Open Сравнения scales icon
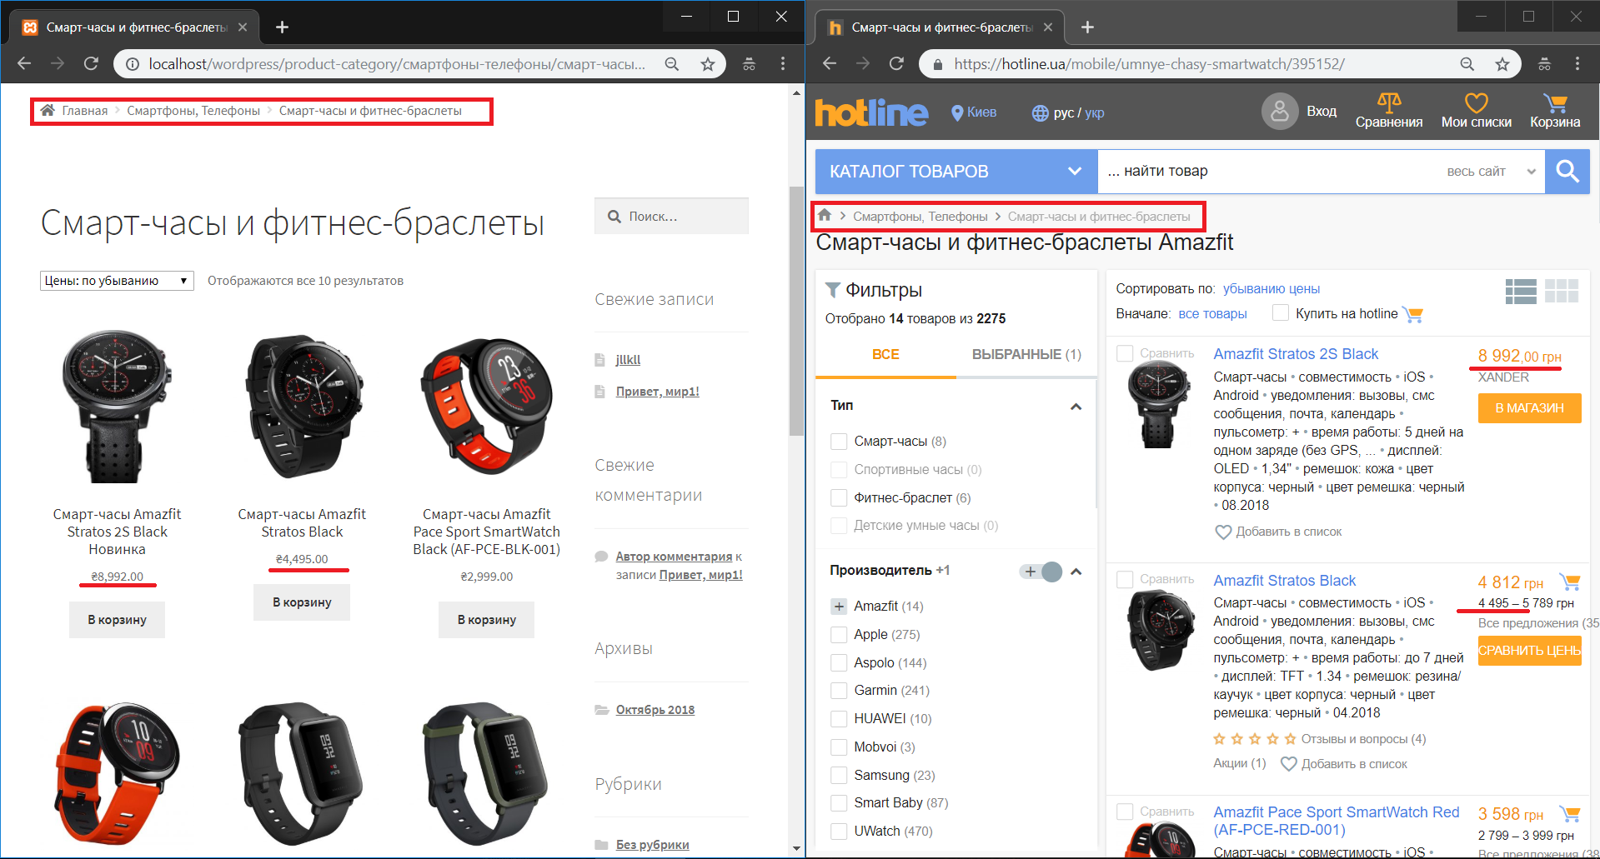This screenshot has width=1600, height=859. (x=1389, y=112)
